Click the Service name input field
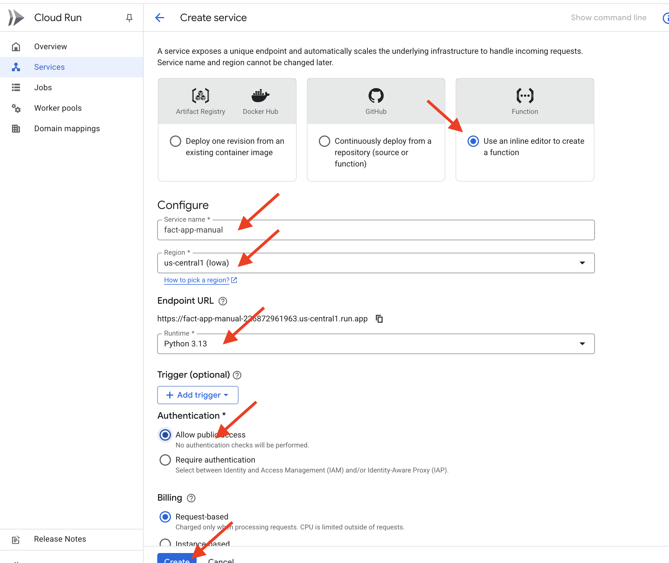 376,230
